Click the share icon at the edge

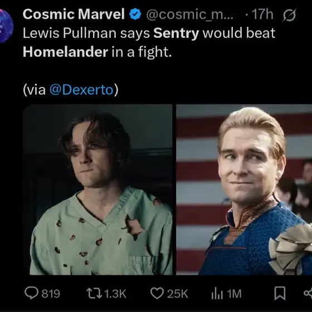(308, 293)
